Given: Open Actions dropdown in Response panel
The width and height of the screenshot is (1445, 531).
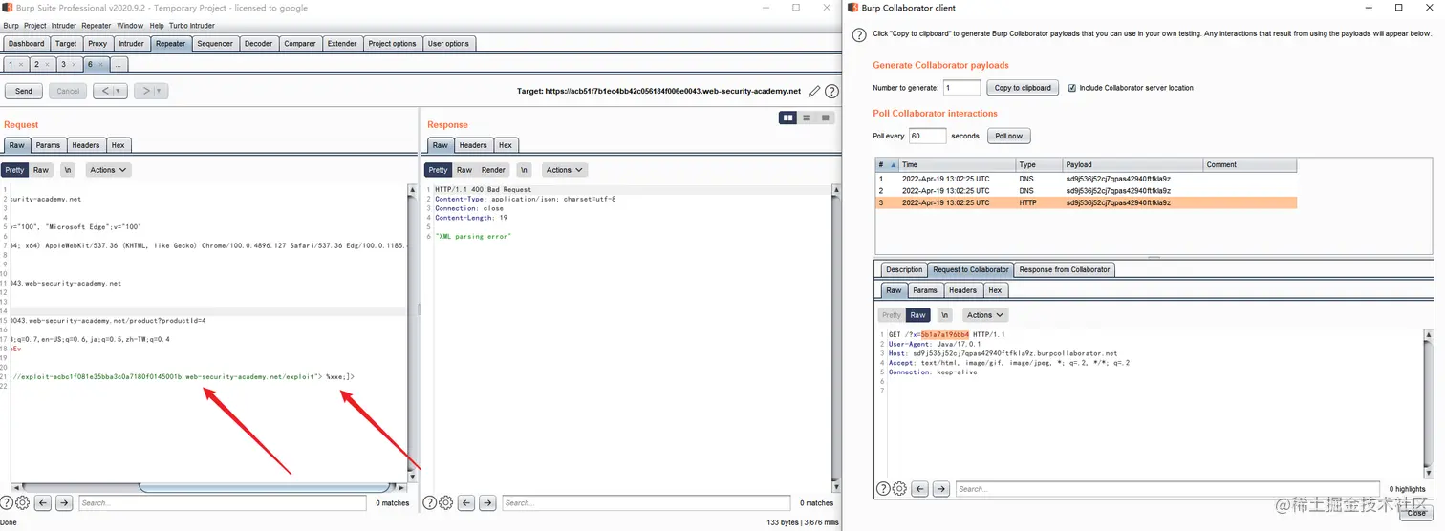Looking at the screenshot, I should point(564,170).
